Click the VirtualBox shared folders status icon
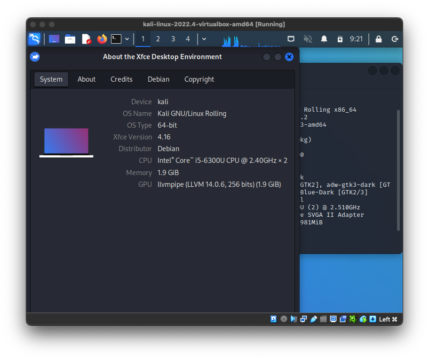Image resolution: width=429 pixels, height=360 pixels. (x=323, y=319)
